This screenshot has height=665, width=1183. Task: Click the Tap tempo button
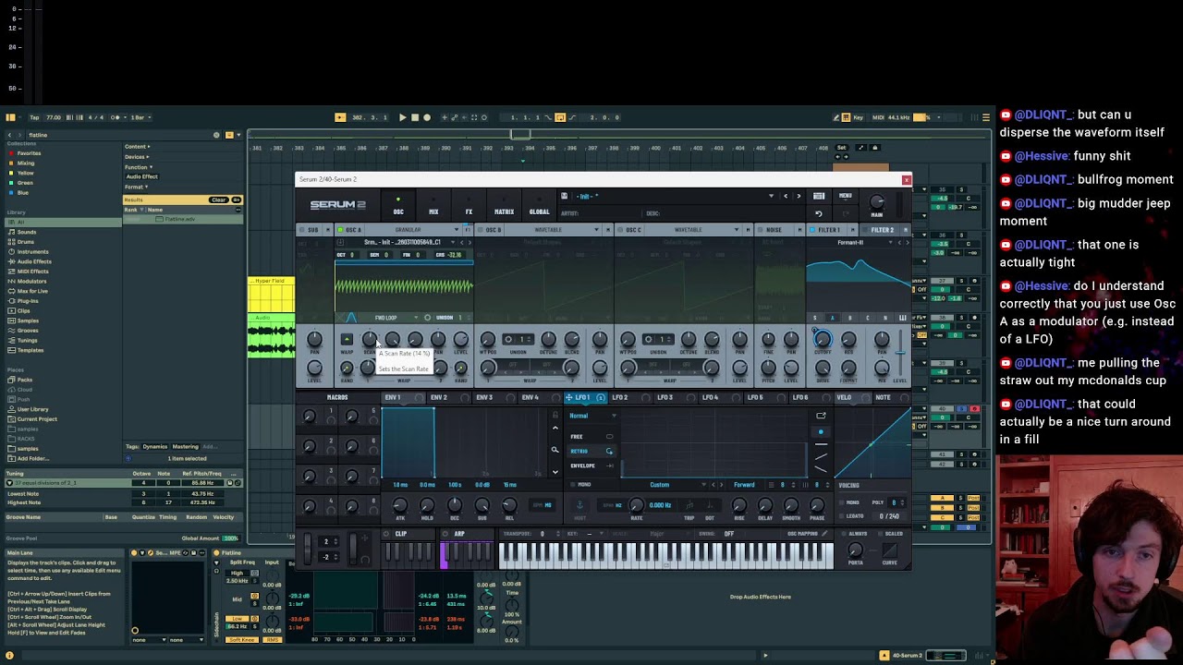click(34, 117)
